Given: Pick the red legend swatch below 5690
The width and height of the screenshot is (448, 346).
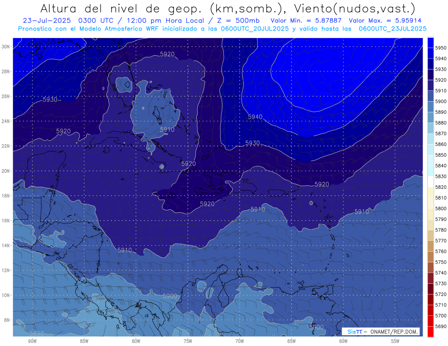Looking at the screenshot, I should [x=430, y=331].
